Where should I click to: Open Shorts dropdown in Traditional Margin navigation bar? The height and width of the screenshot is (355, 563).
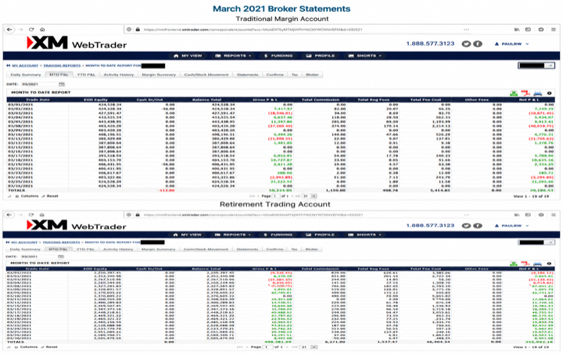click(x=365, y=56)
